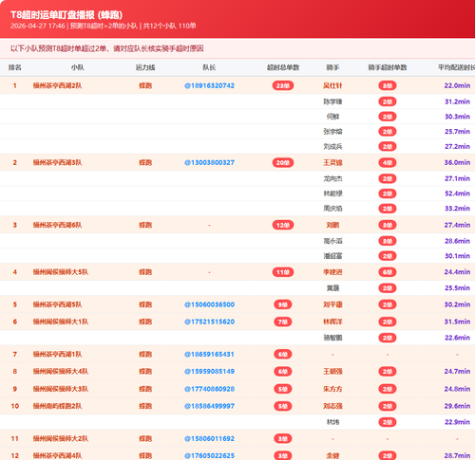Click the 22.6min average delivery time
Image resolution: width=475 pixels, height=460 pixels.
tap(457, 338)
